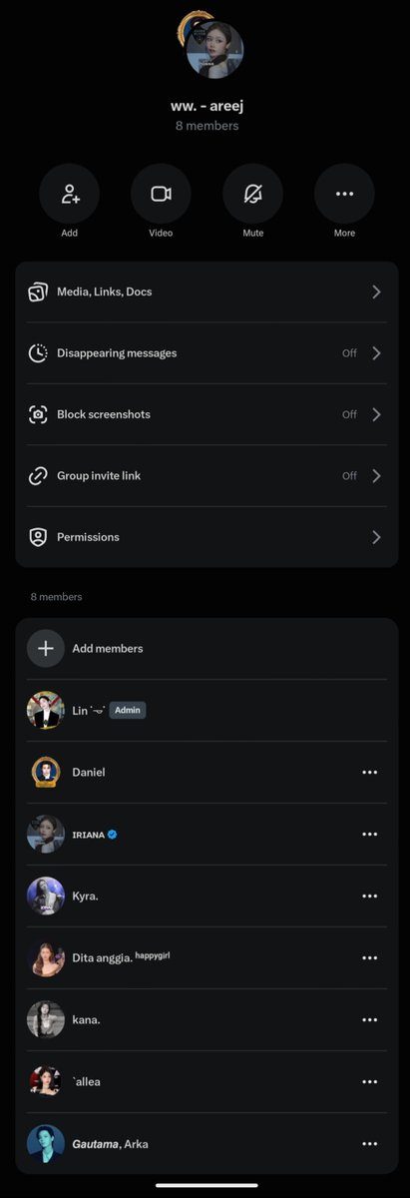
Task: Open Disappearing messages Off chevron
Action: (x=376, y=353)
